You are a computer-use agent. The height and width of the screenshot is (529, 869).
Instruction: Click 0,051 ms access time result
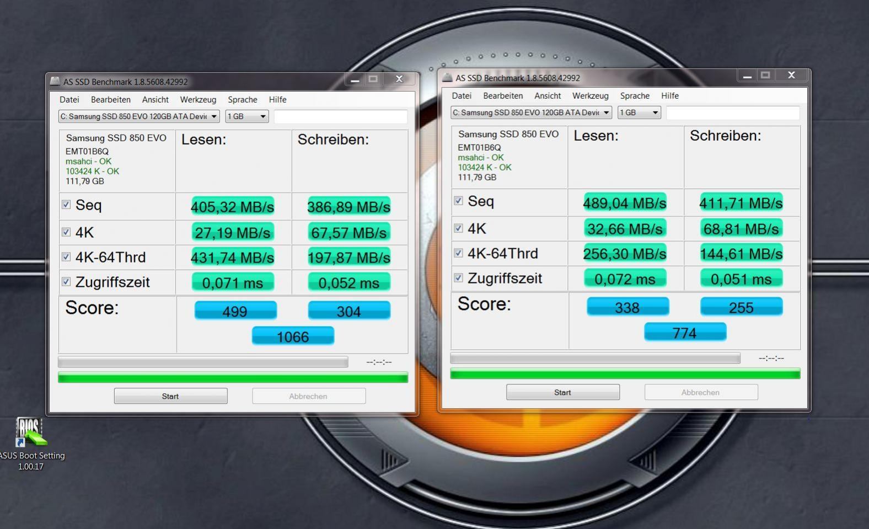pyautogui.click(x=741, y=279)
